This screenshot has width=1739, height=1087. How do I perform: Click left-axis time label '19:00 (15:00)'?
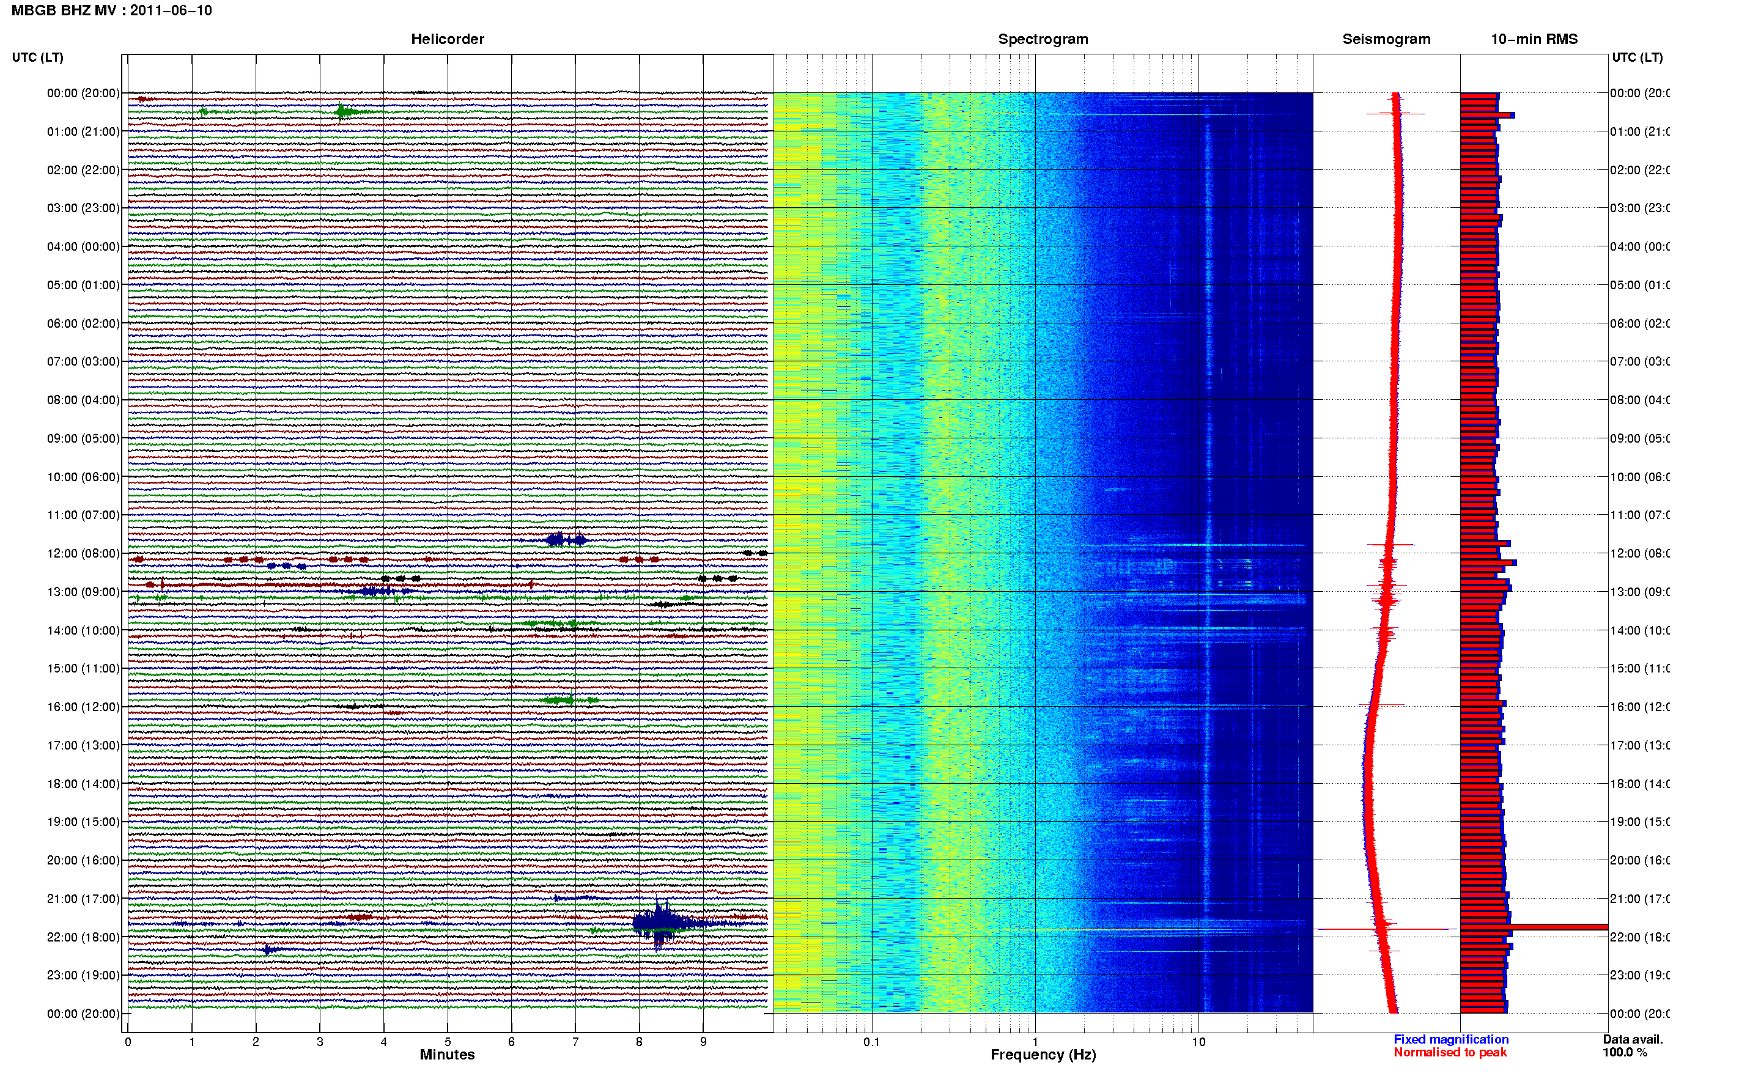coord(83,821)
